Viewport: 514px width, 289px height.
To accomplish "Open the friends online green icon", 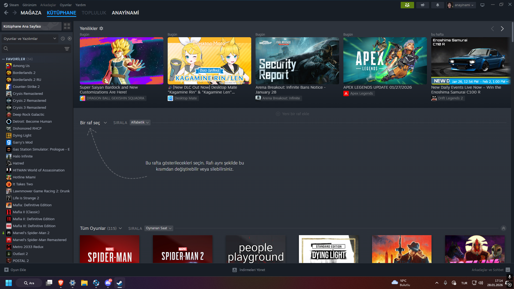I will coord(407,5).
